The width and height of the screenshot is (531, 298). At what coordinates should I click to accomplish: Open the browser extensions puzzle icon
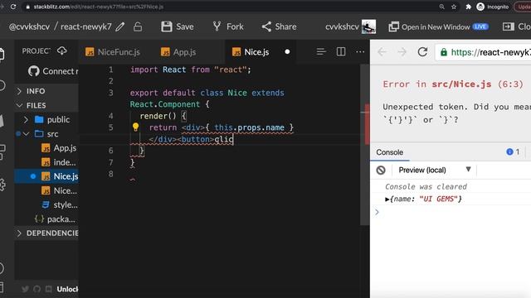(x=468, y=7)
